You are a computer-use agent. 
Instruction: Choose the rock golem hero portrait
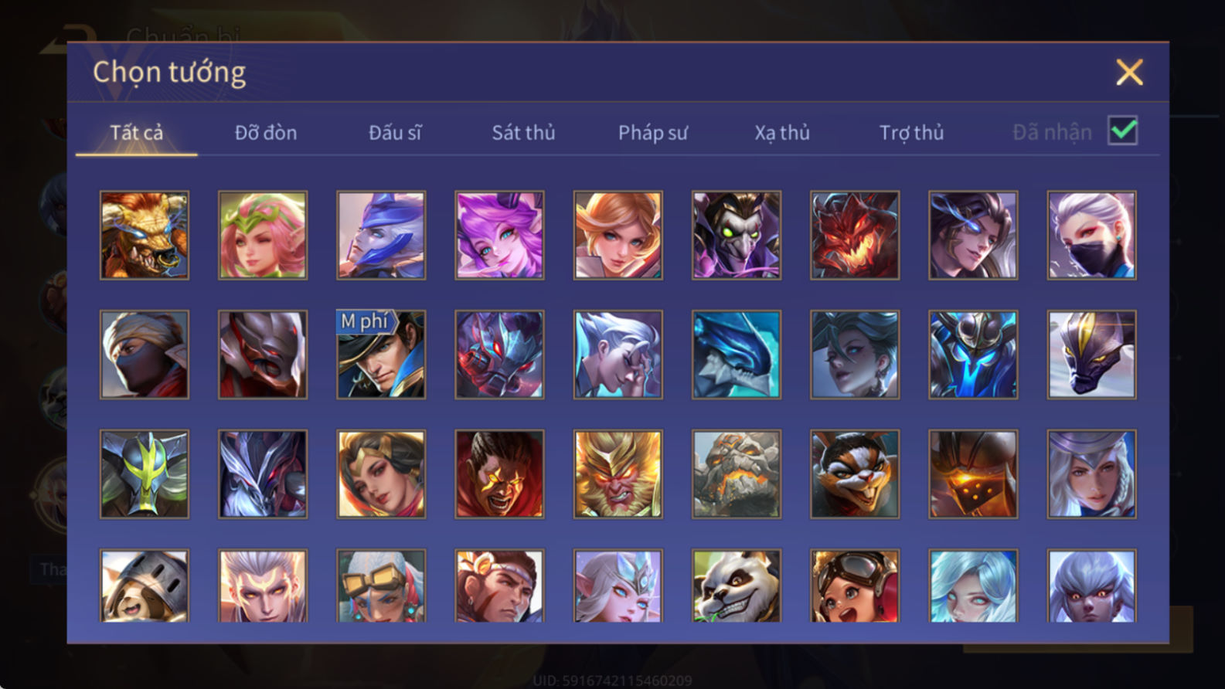point(737,473)
